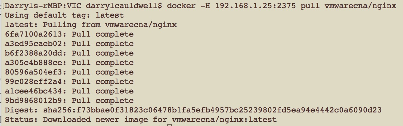Click the 'Status: Downloaded newer image' line

click(x=140, y=119)
